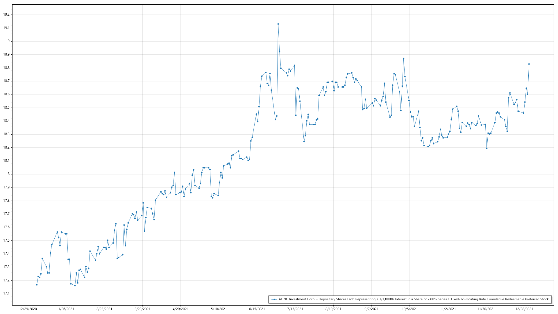Click the 8/10/2021 x-axis date label

[333, 309]
